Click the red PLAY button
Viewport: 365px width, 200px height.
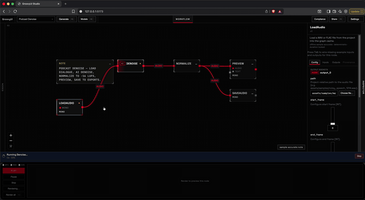[14, 171]
